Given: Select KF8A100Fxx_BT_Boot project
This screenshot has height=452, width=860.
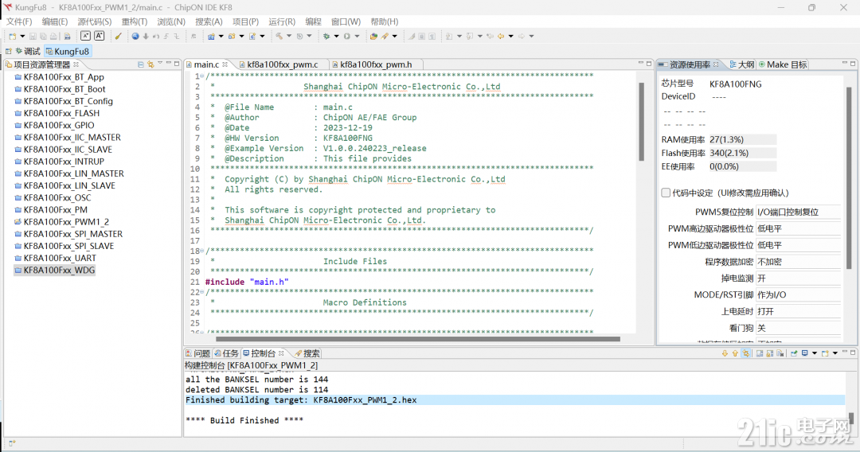Looking at the screenshot, I should pyautogui.click(x=60, y=89).
